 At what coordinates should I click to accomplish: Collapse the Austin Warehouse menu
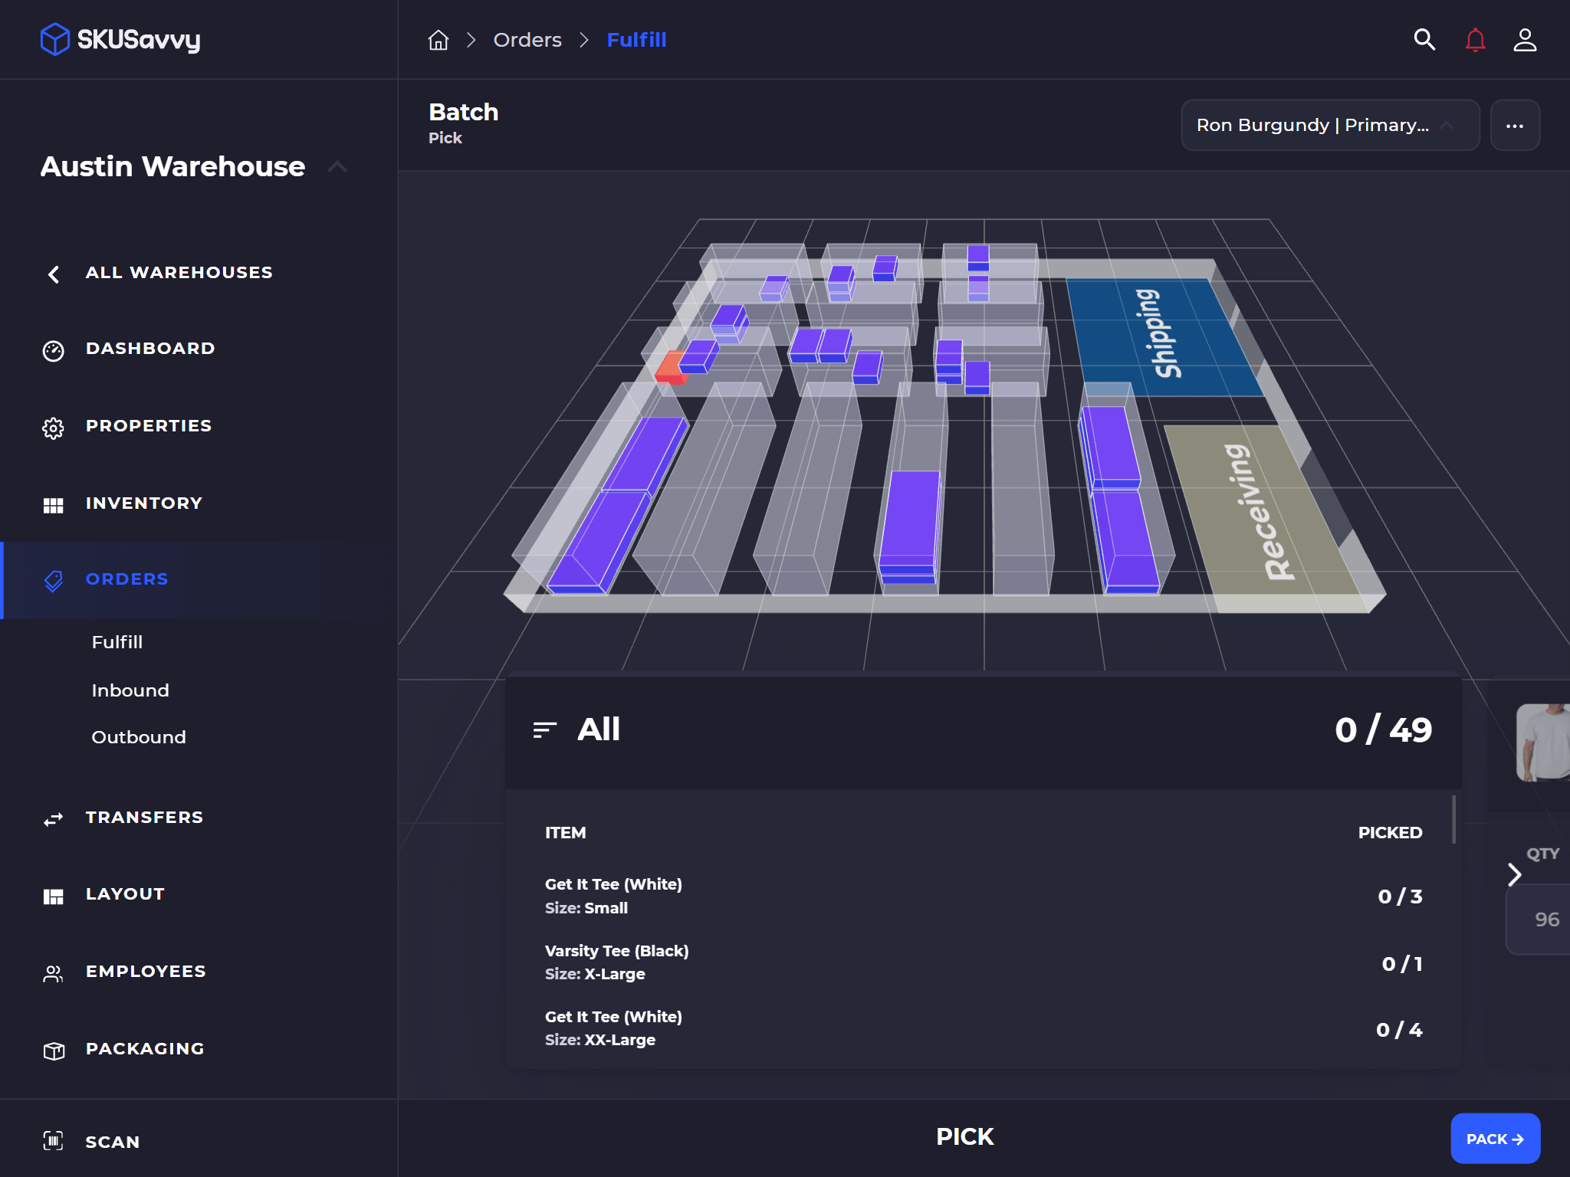(337, 167)
